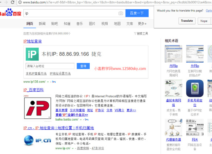Viewport: 212px width, 154px height.
Task: Reload the page with the browser refresh icon
Action: pyautogui.click(x=12, y=2)
